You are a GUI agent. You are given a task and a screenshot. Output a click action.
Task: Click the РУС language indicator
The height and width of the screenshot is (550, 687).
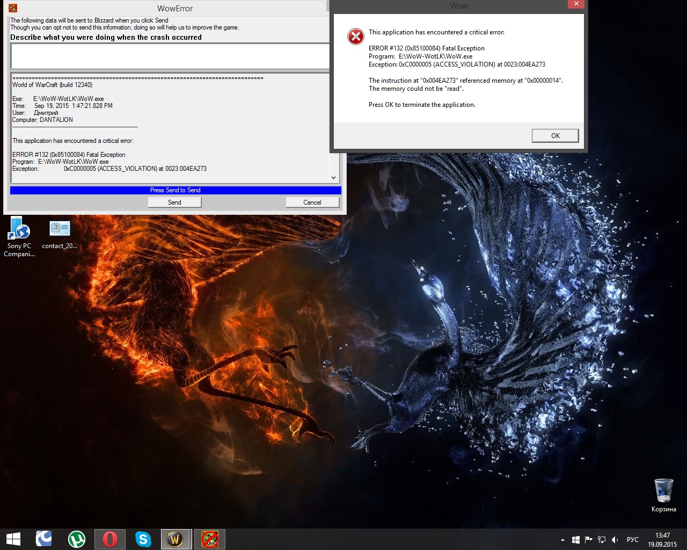(x=633, y=540)
